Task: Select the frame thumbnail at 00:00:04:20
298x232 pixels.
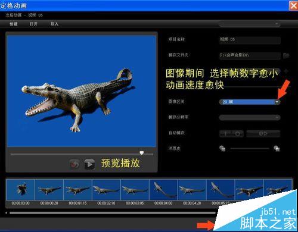Action: tap(192, 189)
